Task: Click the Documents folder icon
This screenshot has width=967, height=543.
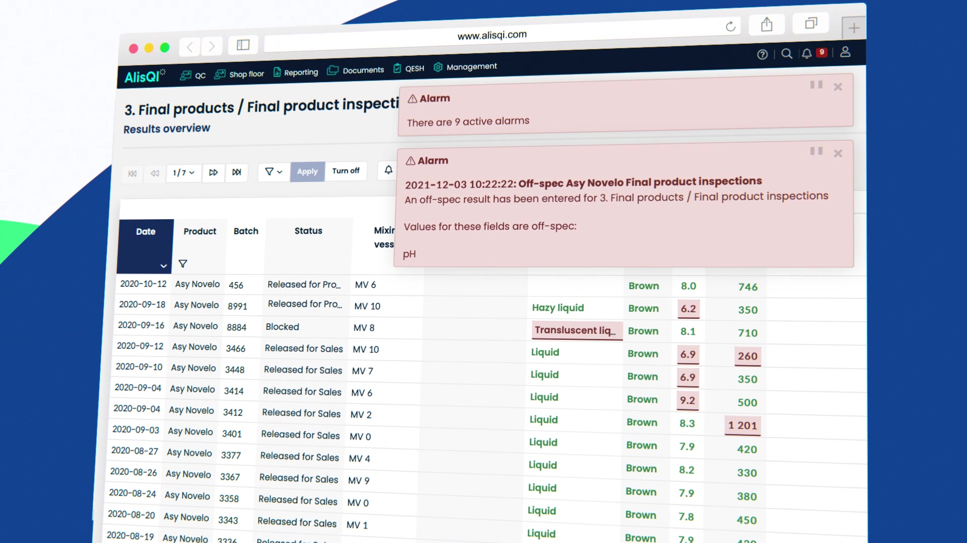Action: click(333, 70)
